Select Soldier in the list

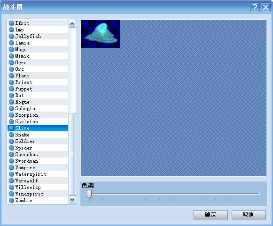[38, 141]
